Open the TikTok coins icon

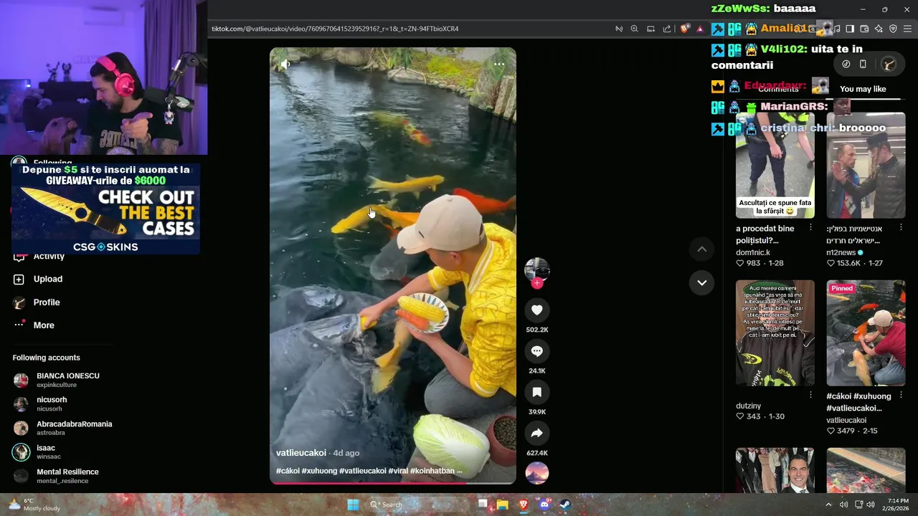coord(846,64)
